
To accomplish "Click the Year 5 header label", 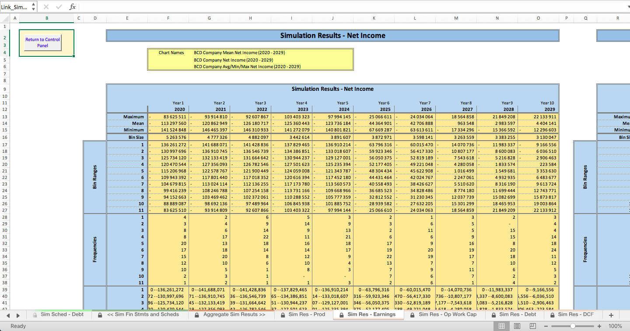I will pyautogui.click(x=343, y=103).
